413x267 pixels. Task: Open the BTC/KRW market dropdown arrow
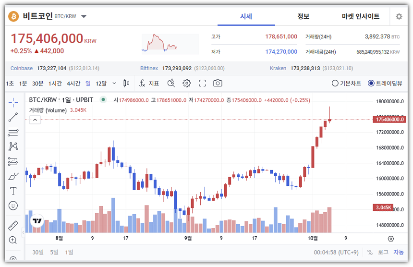pos(84,16)
